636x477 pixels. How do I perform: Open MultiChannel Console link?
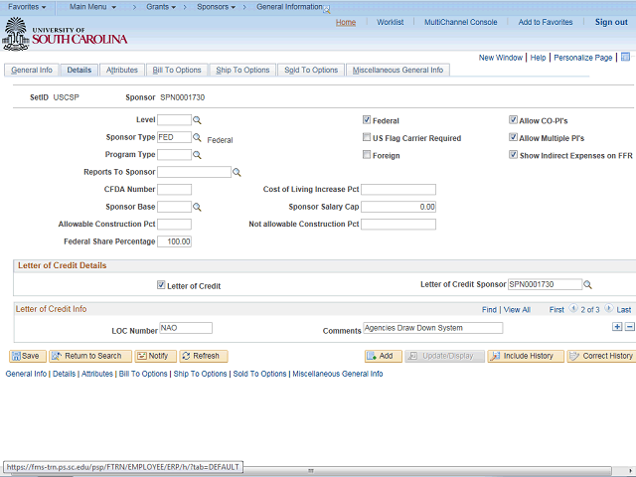(x=460, y=22)
